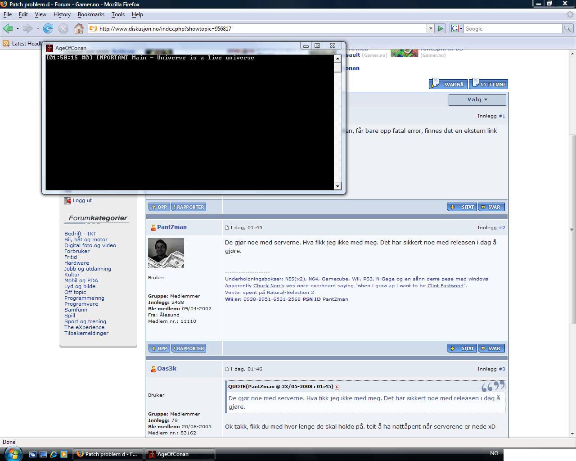Click the site favicon in the address bar

(x=93, y=28)
